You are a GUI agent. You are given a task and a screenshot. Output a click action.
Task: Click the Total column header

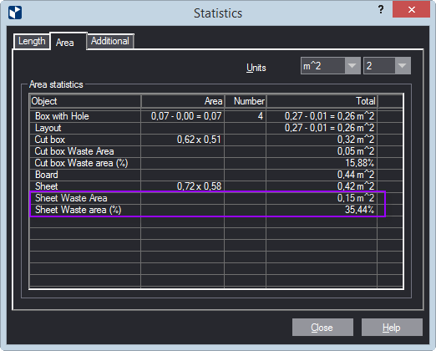coord(322,101)
